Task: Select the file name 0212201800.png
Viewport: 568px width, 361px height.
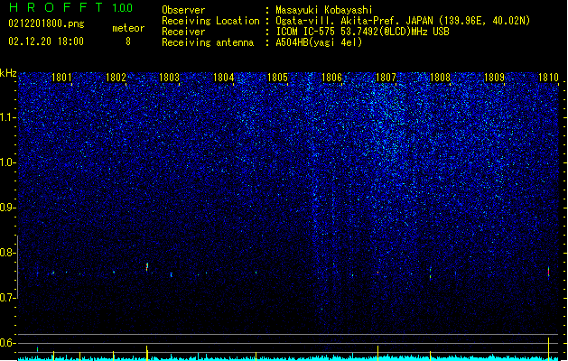Action: click(x=46, y=23)
